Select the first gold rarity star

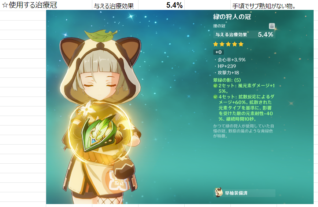pos(215,44)
